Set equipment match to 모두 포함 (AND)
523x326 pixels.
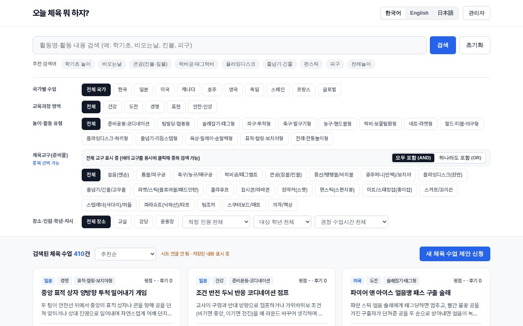pos(413,158)
